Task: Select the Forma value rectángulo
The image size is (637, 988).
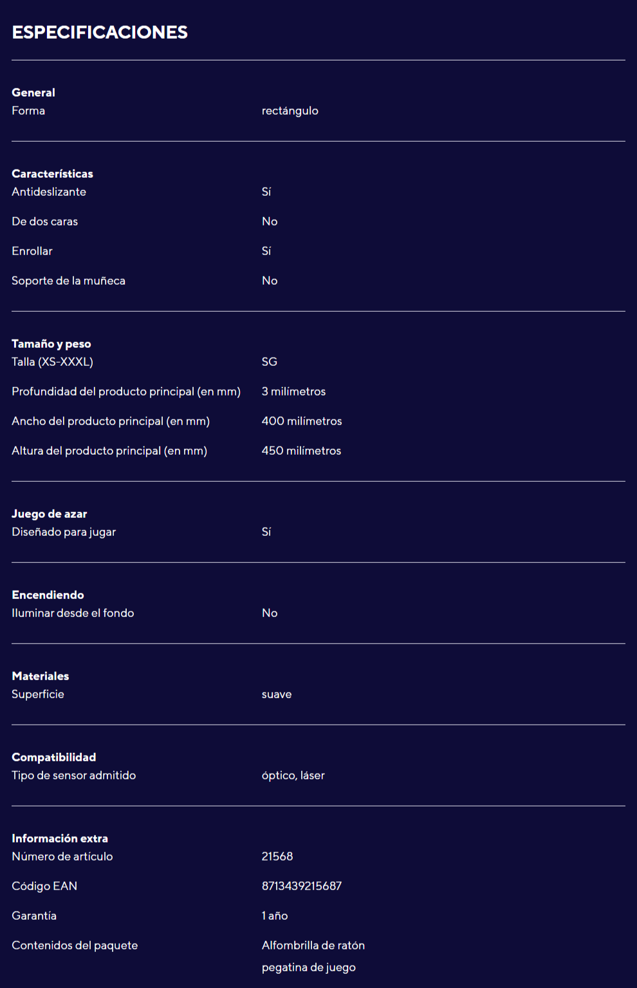Action: click(290, 111)
